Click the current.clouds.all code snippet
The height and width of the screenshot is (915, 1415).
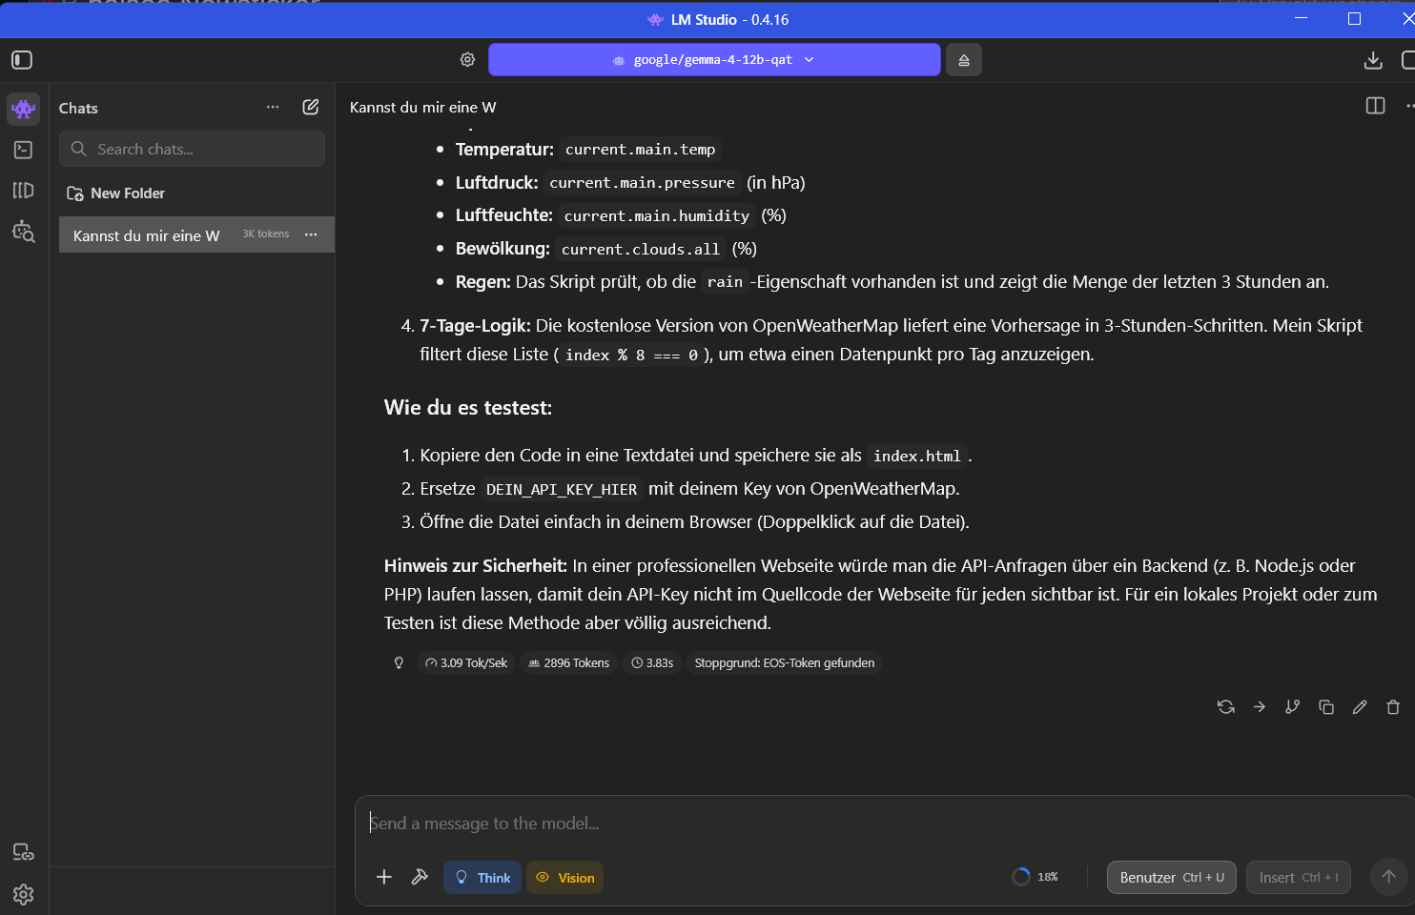point(641,250)
